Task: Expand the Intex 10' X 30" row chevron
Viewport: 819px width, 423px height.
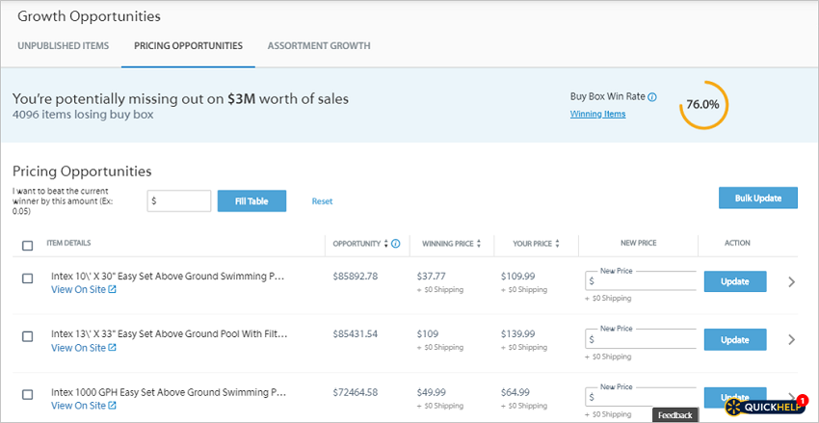Action: coord(792,282)
